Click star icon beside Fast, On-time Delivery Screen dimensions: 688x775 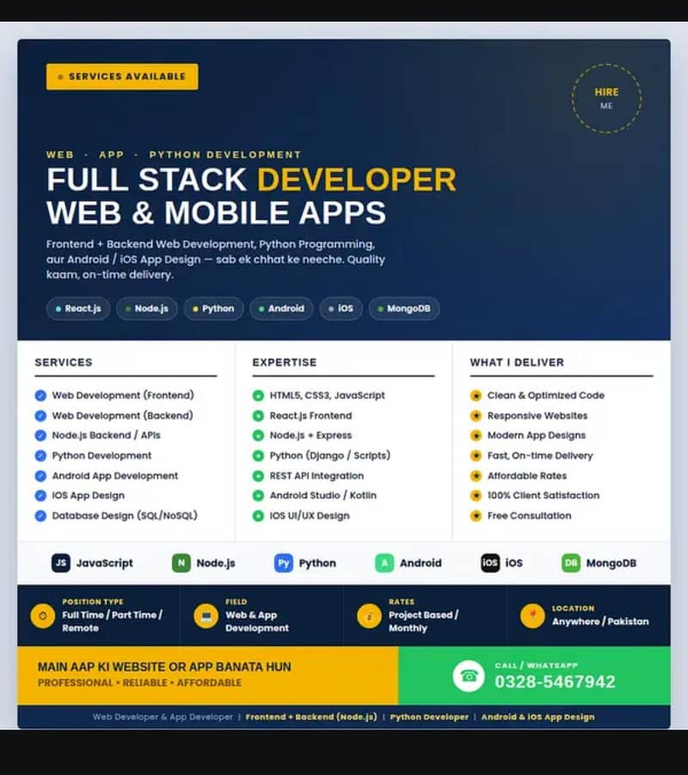pos(476,456)
